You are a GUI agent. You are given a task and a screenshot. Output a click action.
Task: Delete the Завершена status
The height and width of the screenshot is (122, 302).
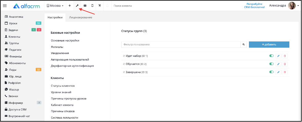[x=285, y=72]
